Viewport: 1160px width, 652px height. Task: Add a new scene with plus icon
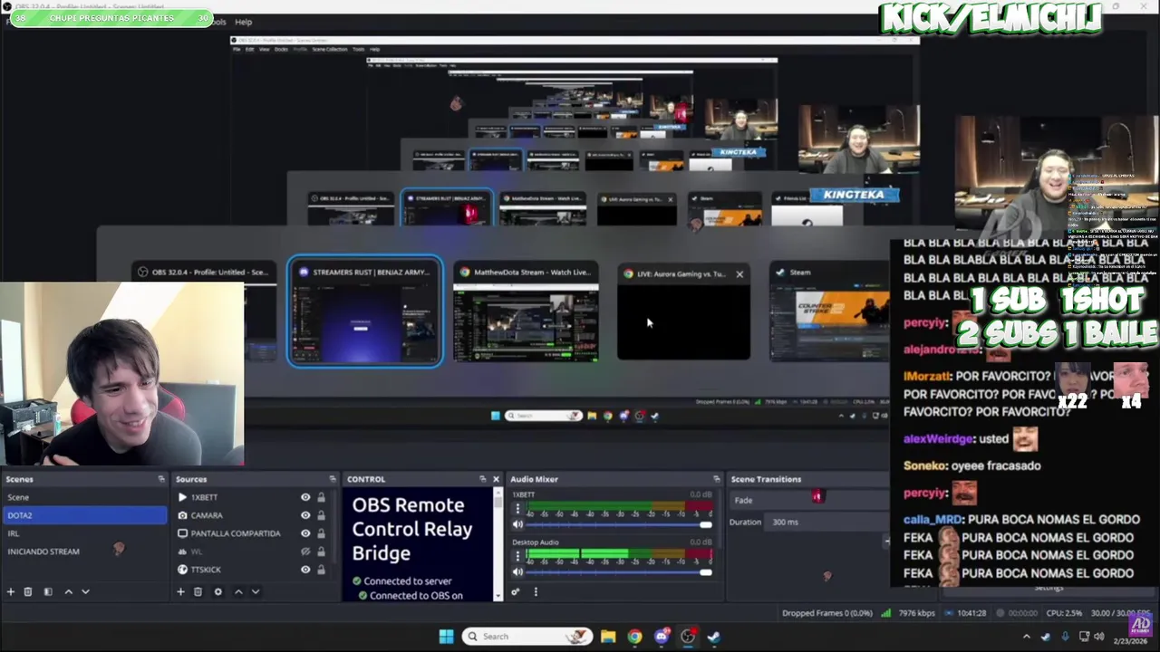coord(11,591)
